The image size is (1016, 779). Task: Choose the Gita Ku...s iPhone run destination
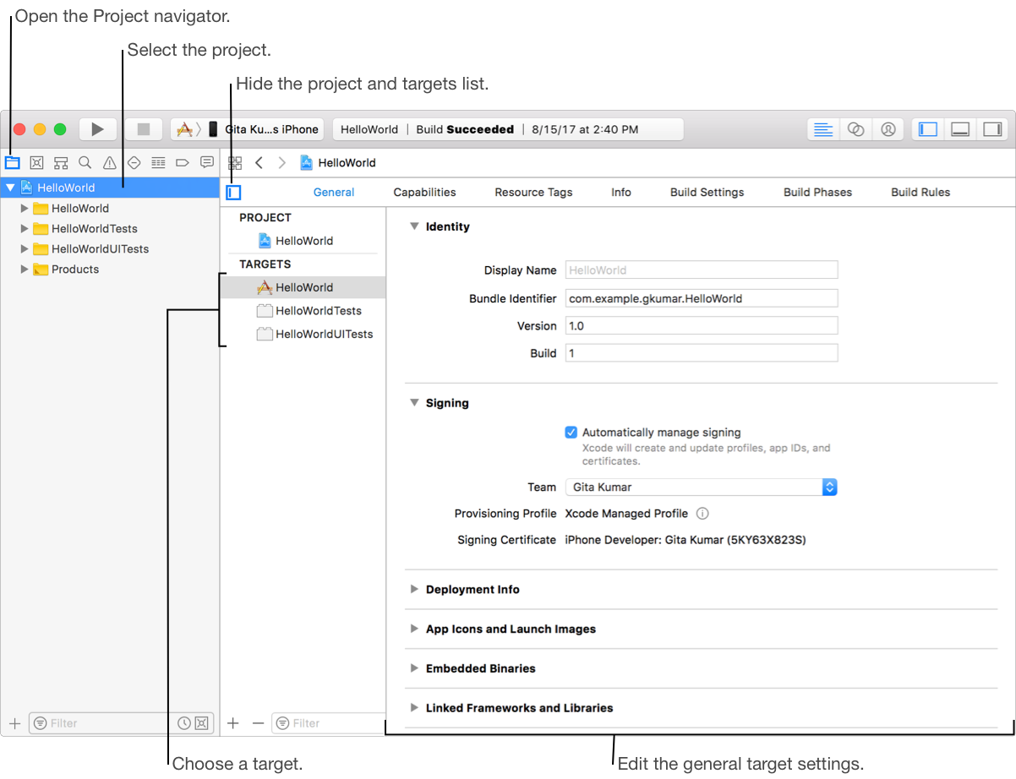click(265, 129)
